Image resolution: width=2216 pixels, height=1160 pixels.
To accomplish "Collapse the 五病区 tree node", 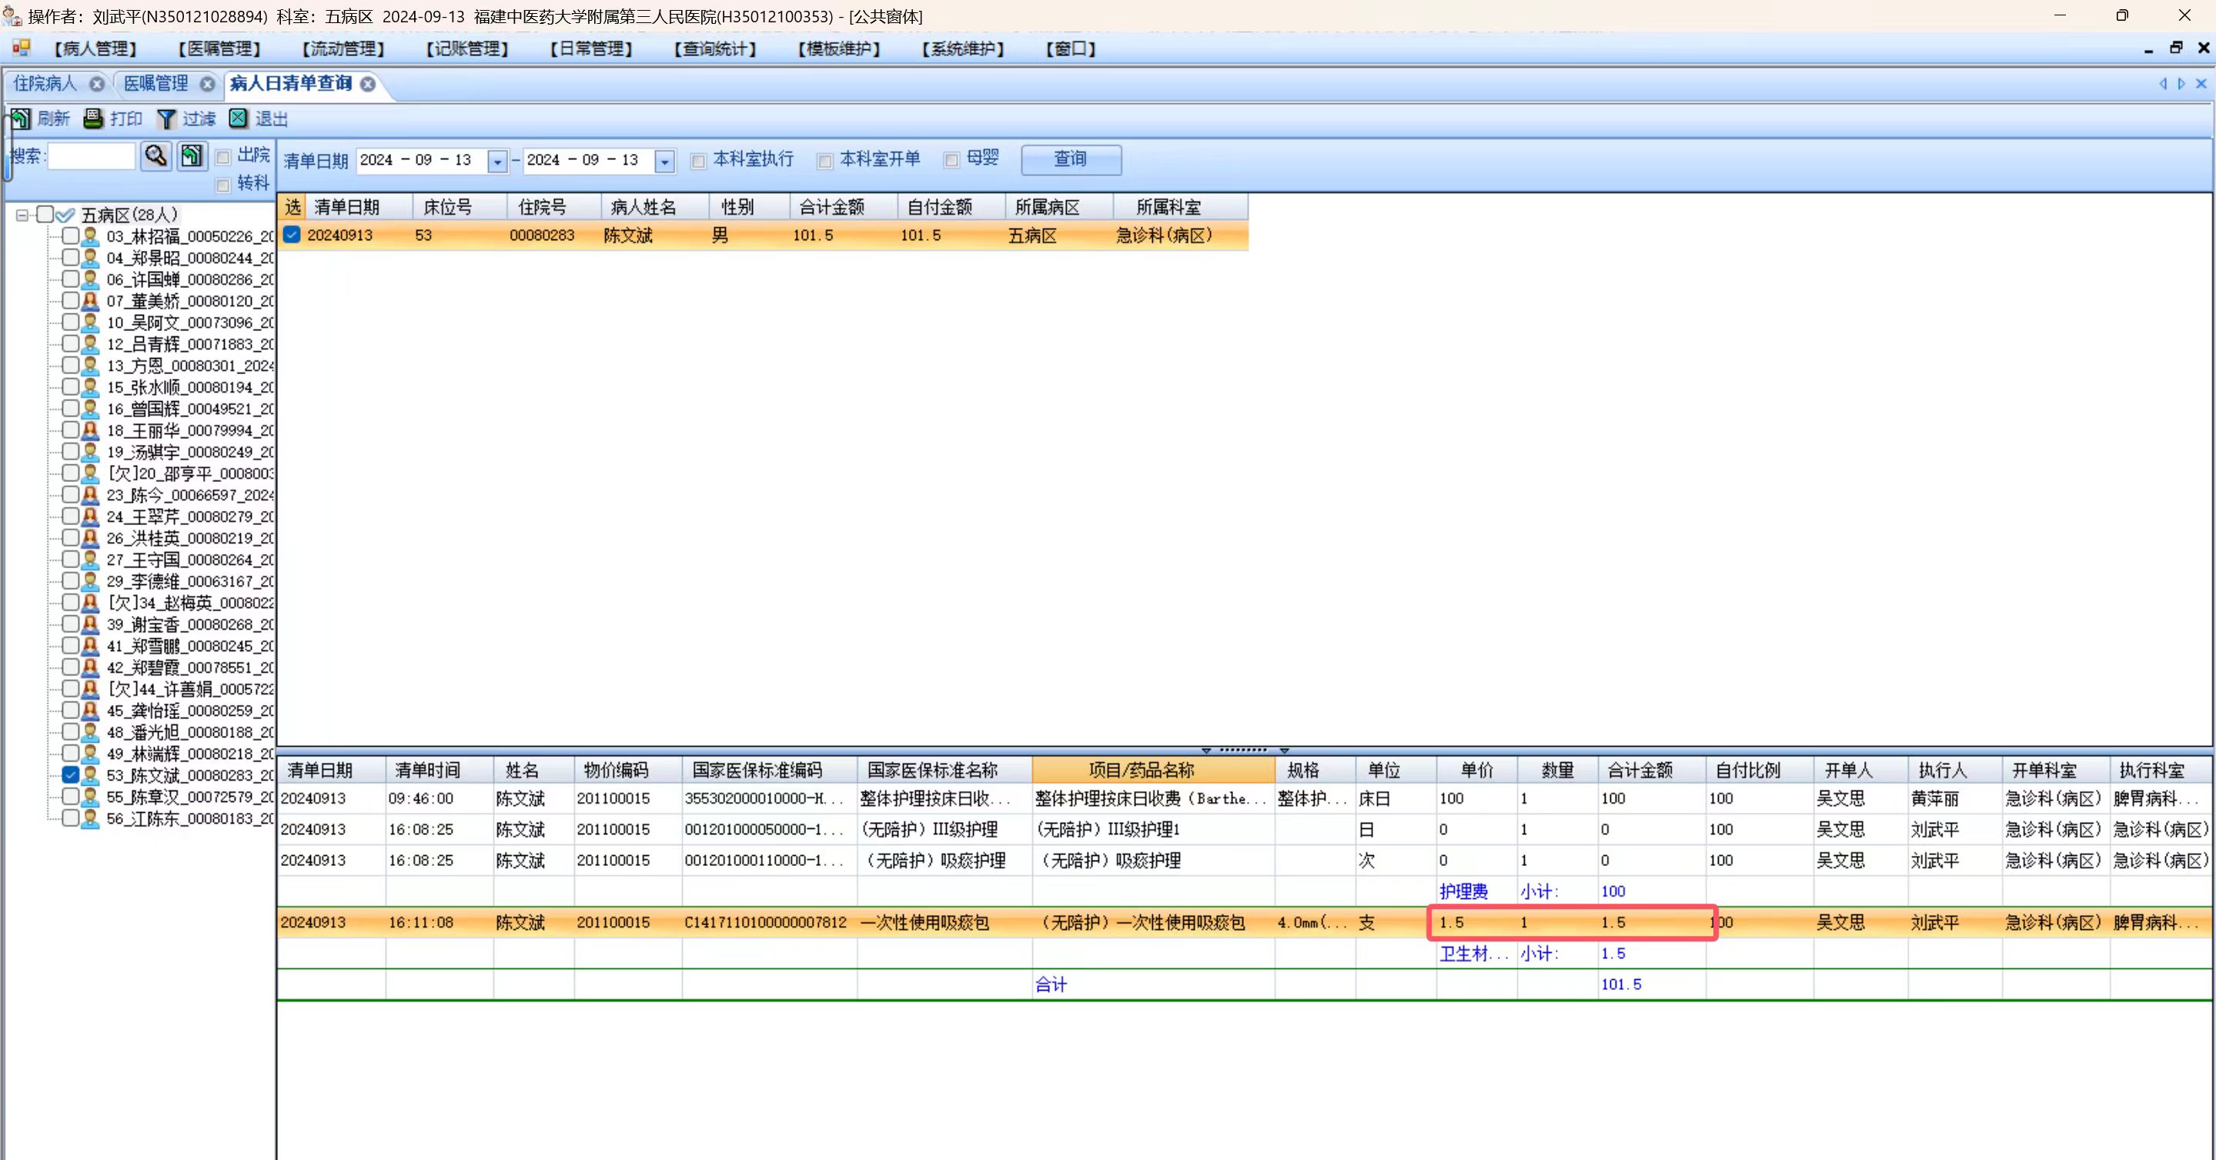I will click(22, 215).
